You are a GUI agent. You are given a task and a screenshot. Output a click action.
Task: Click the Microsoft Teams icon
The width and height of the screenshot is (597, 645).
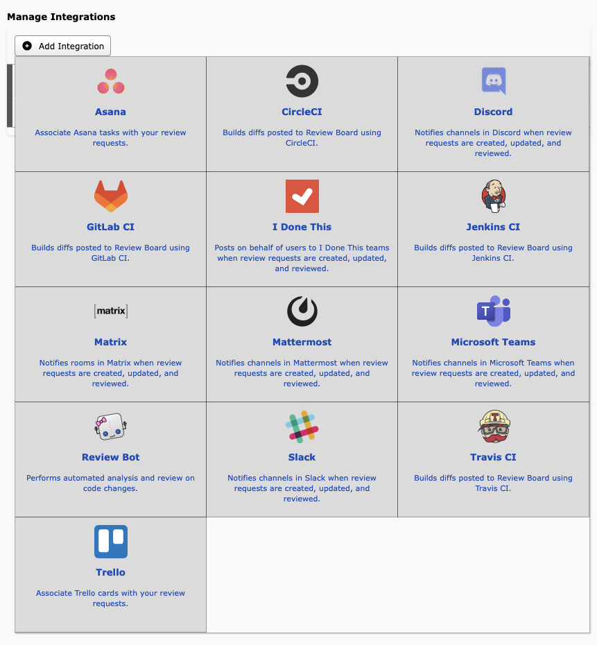[x=493, y=311]
